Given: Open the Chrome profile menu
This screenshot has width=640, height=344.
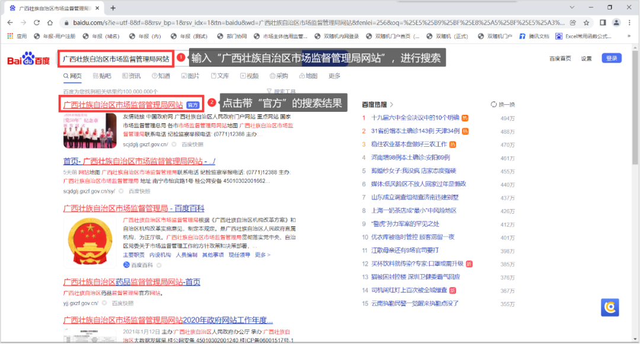Looking at the screenshot, I should (x=616, y=23).
